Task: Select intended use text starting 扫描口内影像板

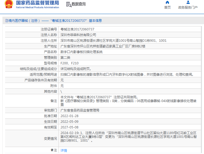Action: 128,75
